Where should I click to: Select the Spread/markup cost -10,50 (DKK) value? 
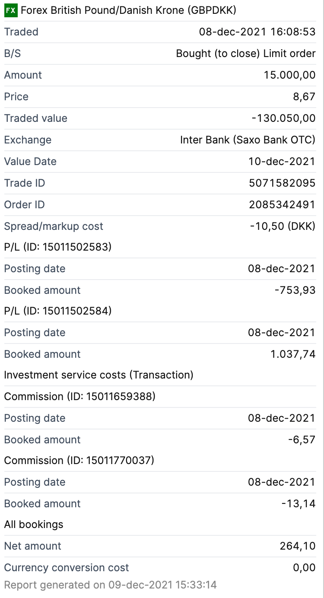283,226
